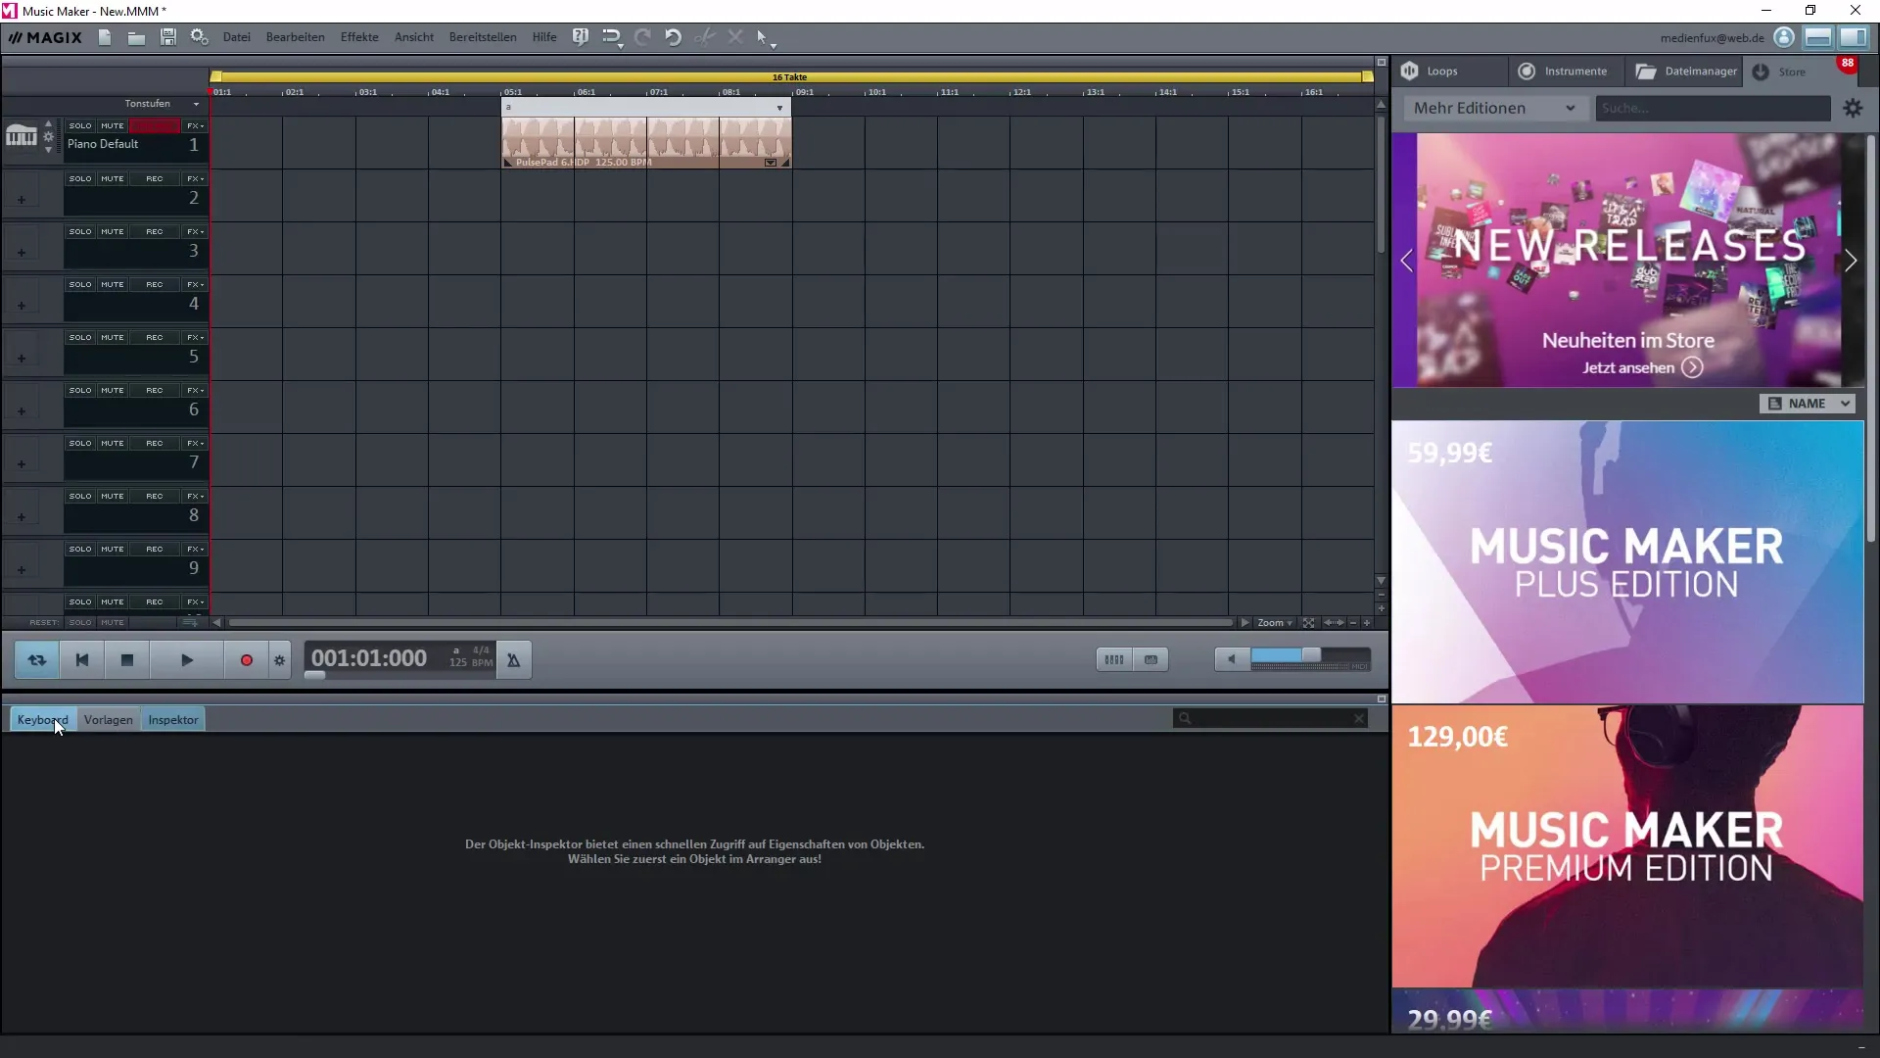Show next store banner with right arrow
1880x1058 pixels.
[x=1850, y=261]
